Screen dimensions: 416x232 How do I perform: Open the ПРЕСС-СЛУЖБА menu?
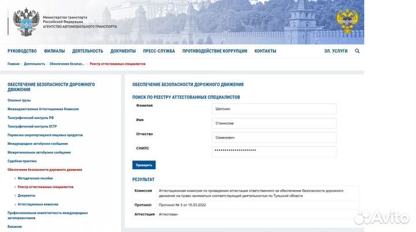tap(159, 51)
